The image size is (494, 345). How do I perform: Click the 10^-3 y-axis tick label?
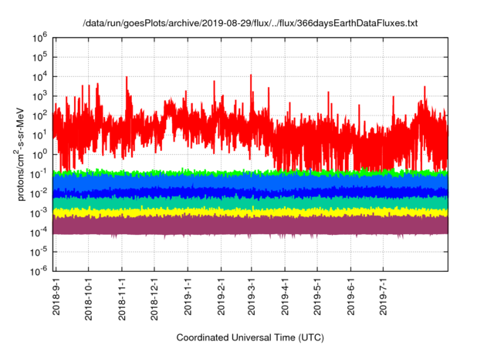click(39, 213)
